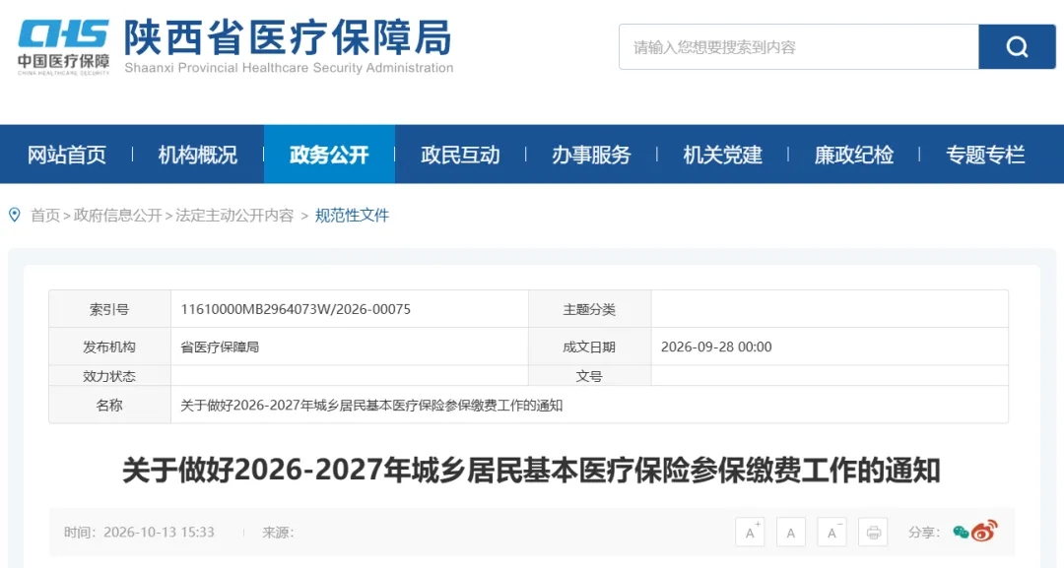
Task: Go to 首页 via breadcrumb
Action: point(45,216)
